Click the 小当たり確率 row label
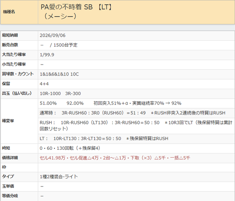Image resolution: width=235 pixels, height=201 pixels. tap(14, 65)
